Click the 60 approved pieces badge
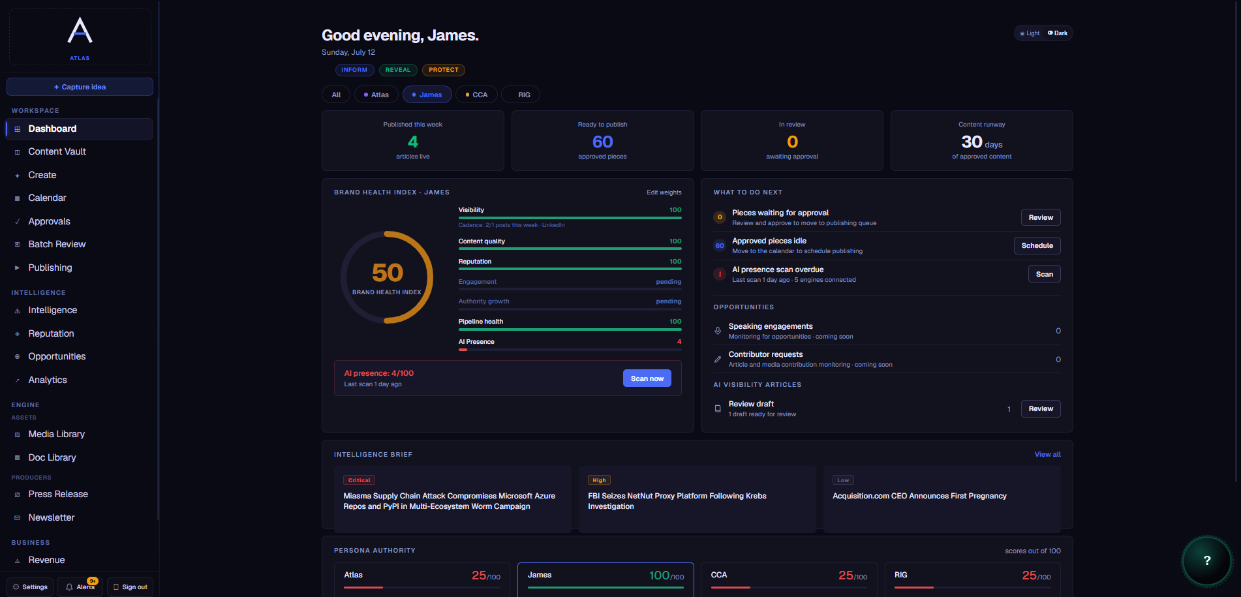 click(x=720, y=246)
